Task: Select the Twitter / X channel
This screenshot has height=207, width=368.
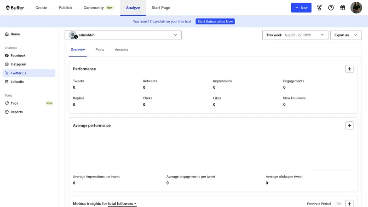Action: click(29, 73)
